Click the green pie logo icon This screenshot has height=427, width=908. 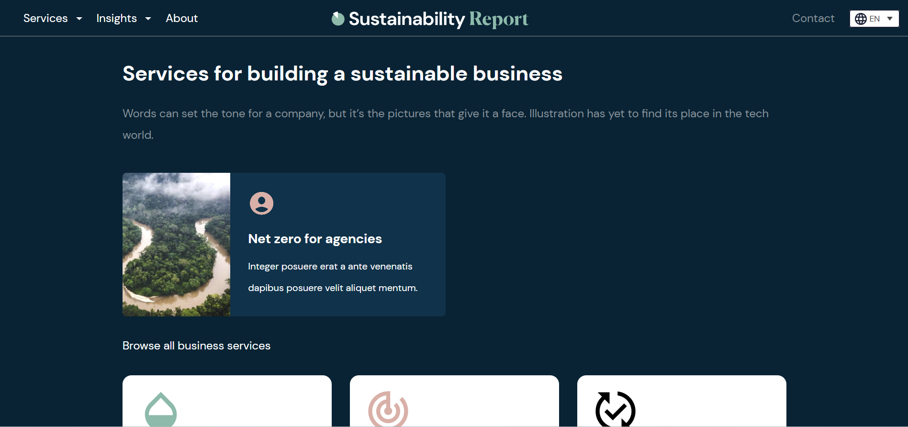(x=338, y=19)
